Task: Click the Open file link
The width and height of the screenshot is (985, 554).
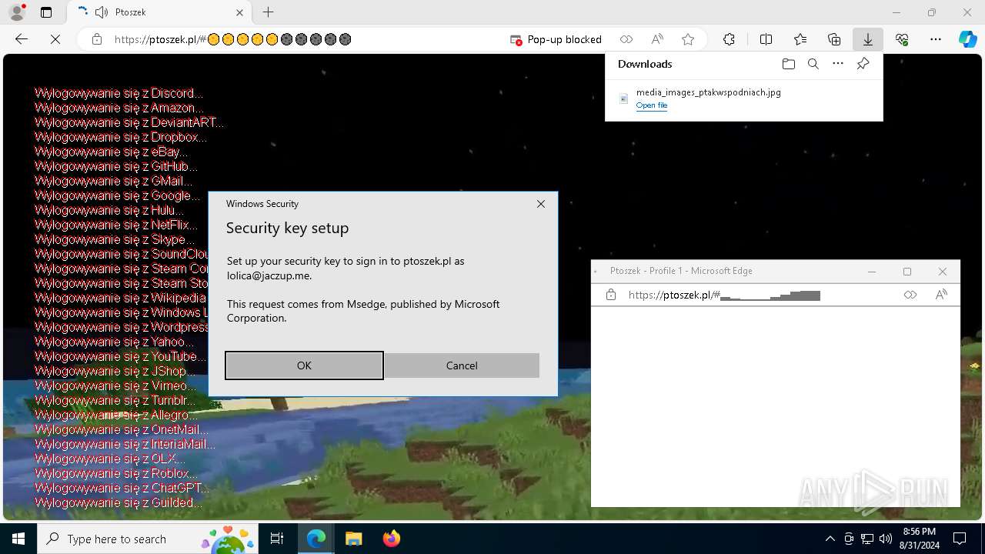Action: click(652, 105)
